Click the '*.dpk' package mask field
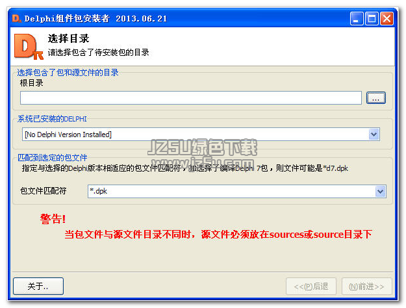Image resolution: width=406 pixels, height=308 pixels. [236, 192]
